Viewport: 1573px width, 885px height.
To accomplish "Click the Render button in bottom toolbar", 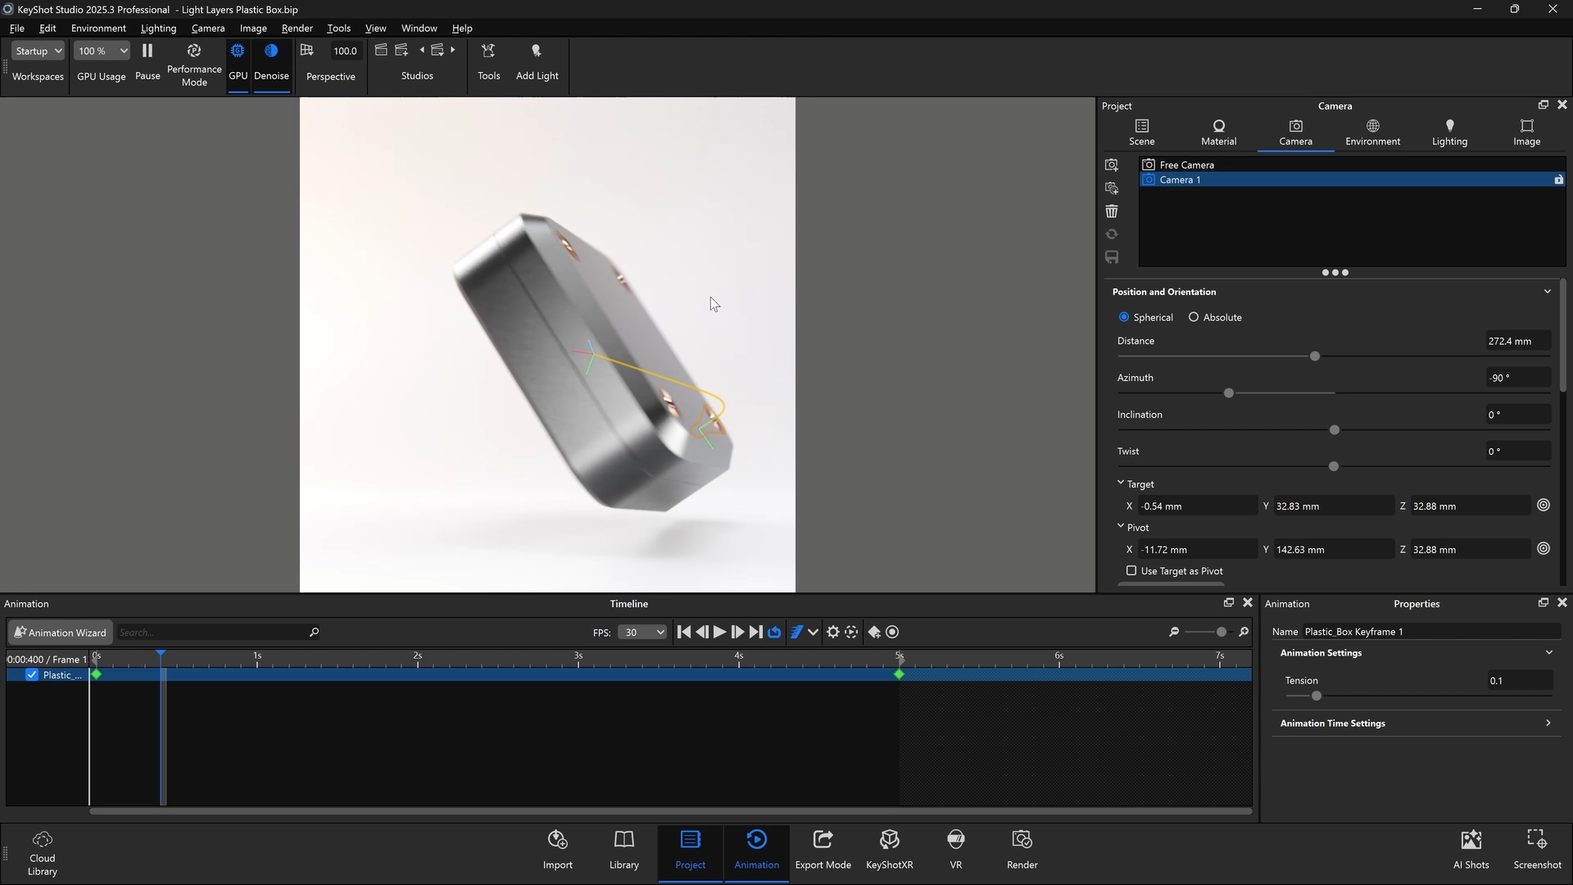I will point(1022,848).
